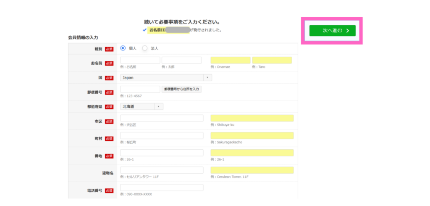Expand the 都道府県 dropdown showing 北海道

pos(142,107)
